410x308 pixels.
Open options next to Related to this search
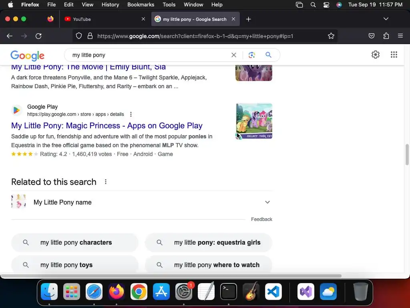click(x=106, y=182)
